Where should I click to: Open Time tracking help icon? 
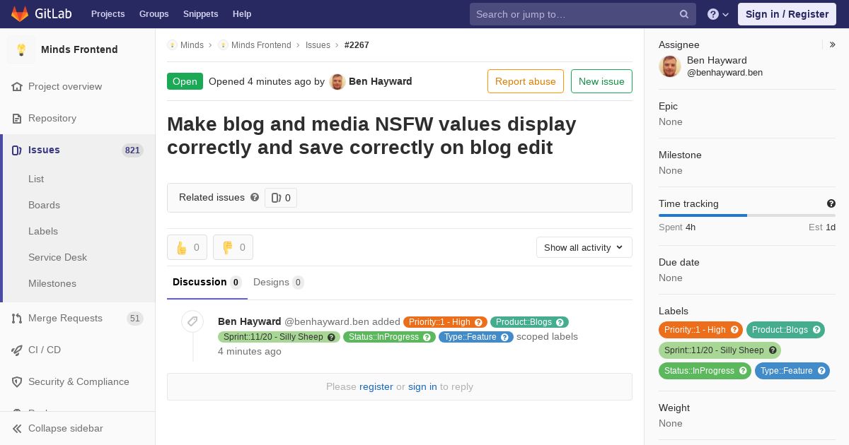coord(831,203)
